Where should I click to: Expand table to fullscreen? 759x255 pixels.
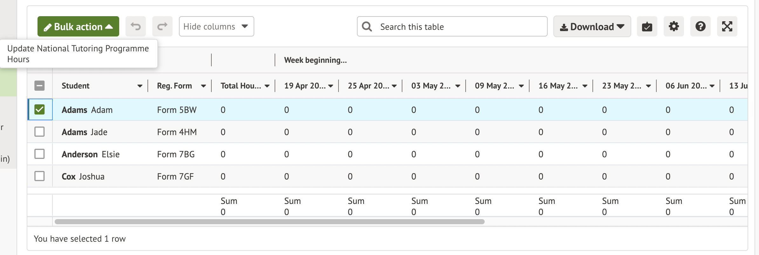[727, 26]
